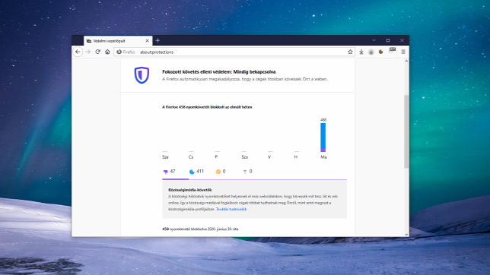Screen dimensions: 490x275
Task: Click the purple shield protection icon
Action: [142, 75]
